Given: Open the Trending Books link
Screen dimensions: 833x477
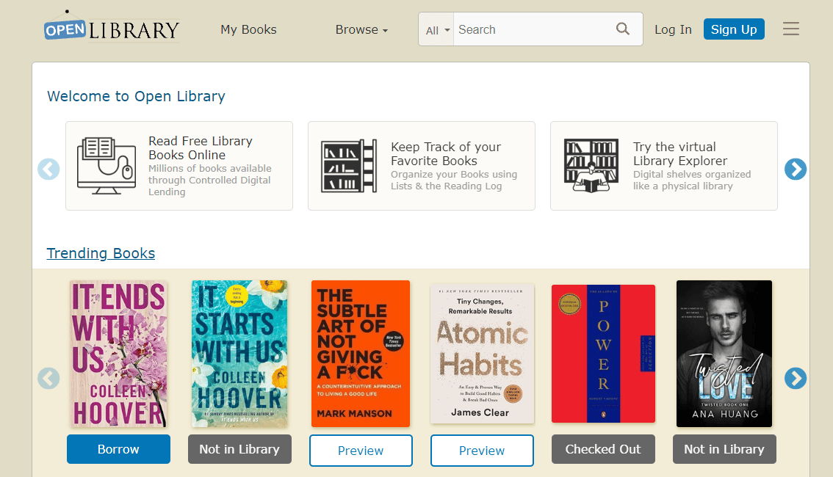Looking at the screenshot, I should point(101,253).
